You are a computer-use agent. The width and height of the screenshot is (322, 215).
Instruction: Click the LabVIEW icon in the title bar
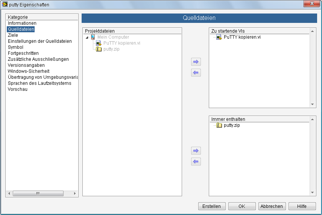5,4
